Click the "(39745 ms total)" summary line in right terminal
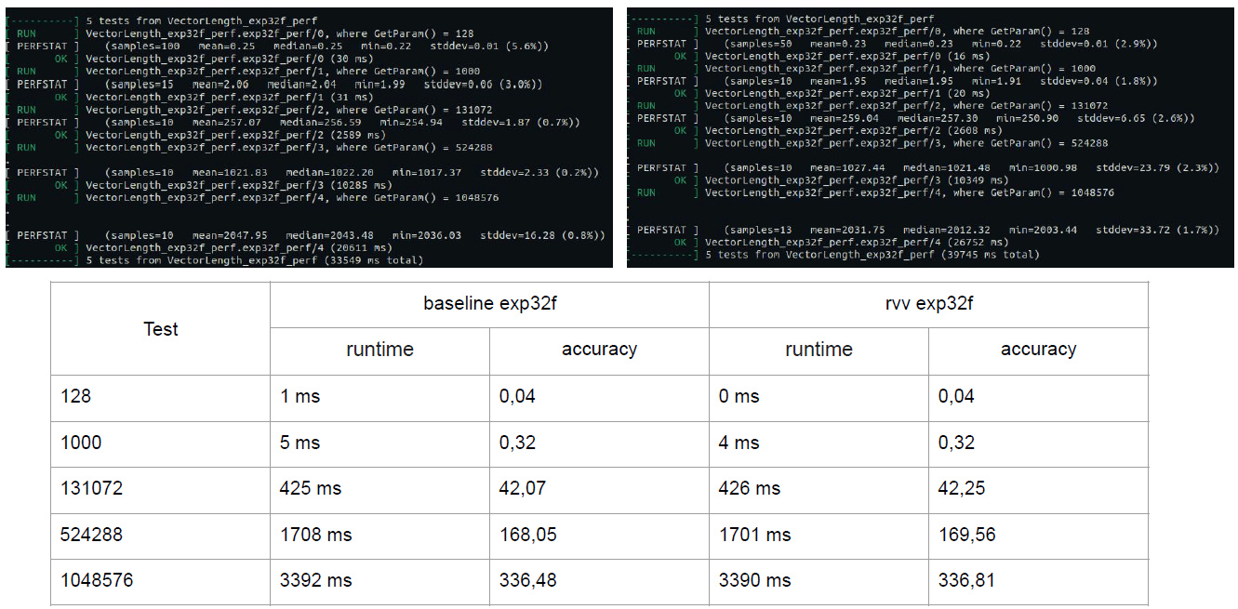This screenshot has height=609, width=1238. click(835, 254)
